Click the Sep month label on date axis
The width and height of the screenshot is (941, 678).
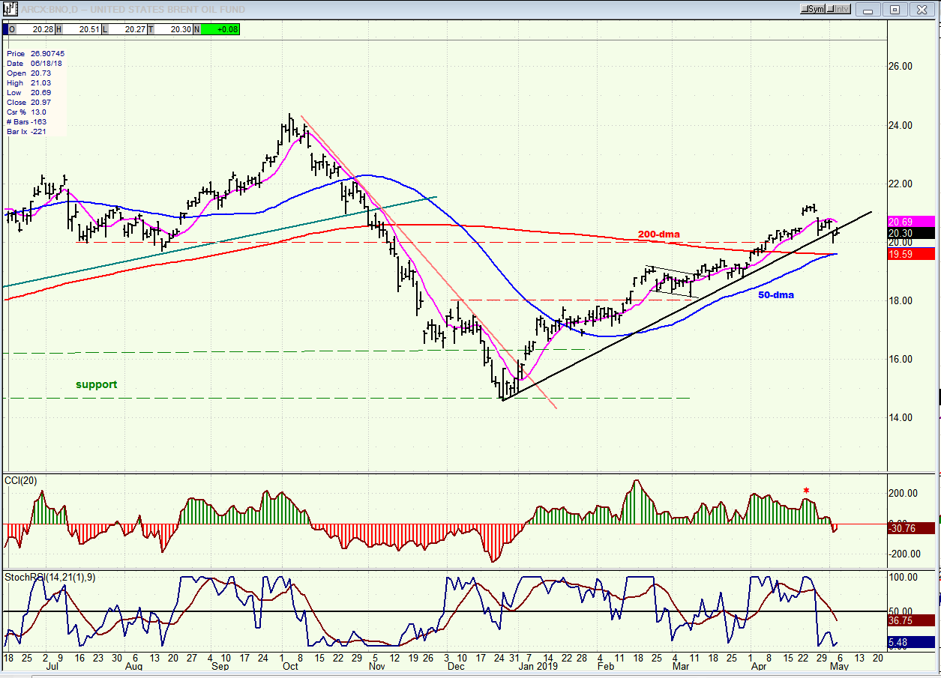click(x=220, y=665)
